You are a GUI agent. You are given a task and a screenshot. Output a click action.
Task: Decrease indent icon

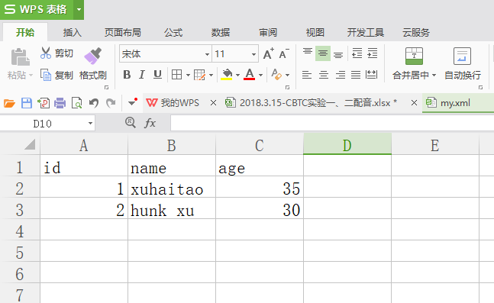(x=357, y=53)
